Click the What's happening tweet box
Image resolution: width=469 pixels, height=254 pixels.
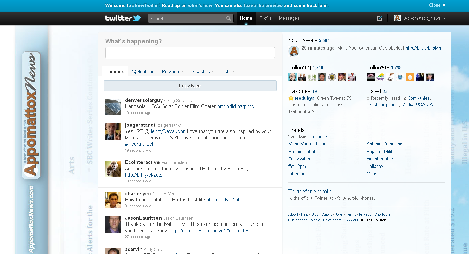tap(190, 53)
